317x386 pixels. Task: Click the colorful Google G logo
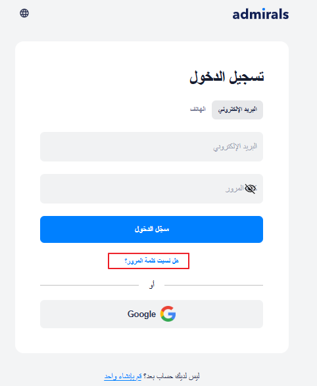click(x=168, y=314)
